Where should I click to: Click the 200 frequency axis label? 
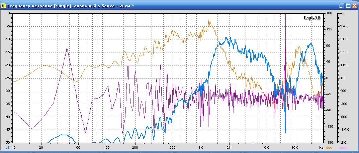coord(135,148)
